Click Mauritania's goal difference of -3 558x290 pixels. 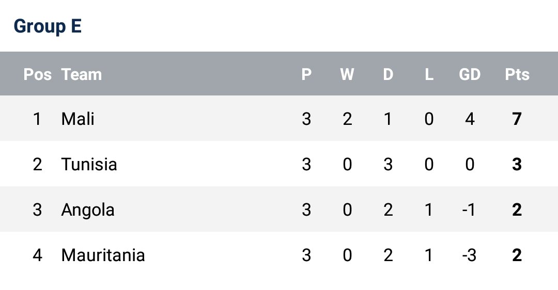click(x=469, y=255)
